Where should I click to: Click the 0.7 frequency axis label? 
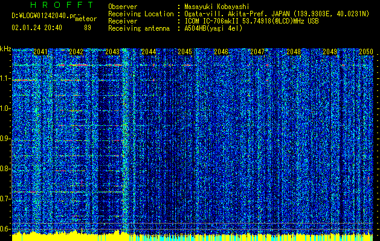(5, 199)
